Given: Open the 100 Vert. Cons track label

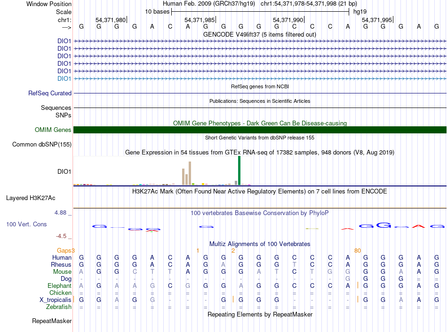Looking at the screenshot, I should (26, 224).
